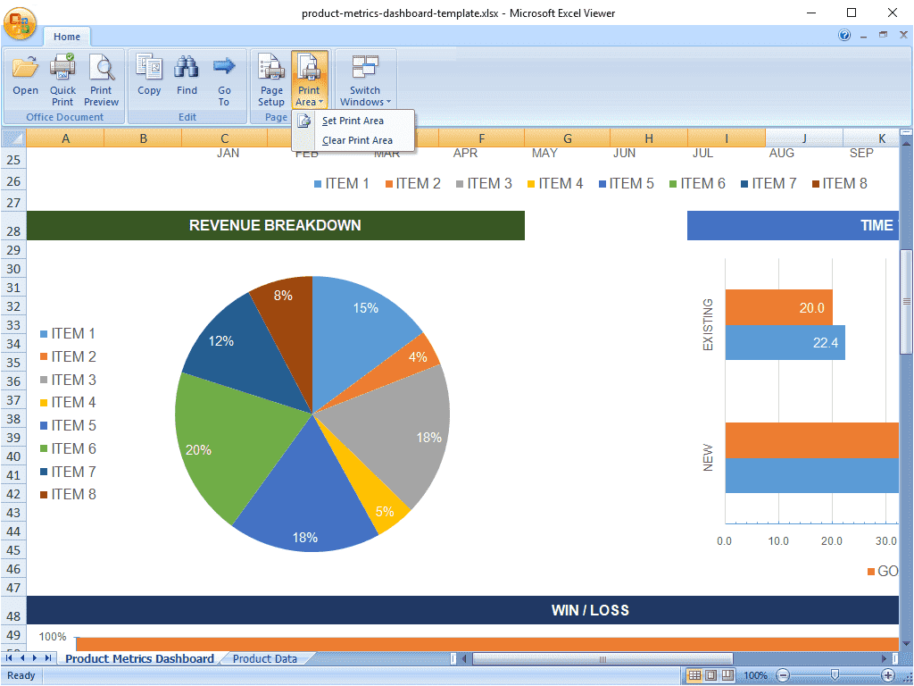Click the 100% zoom level text
914x686 pixels.
tap(755, 675)
